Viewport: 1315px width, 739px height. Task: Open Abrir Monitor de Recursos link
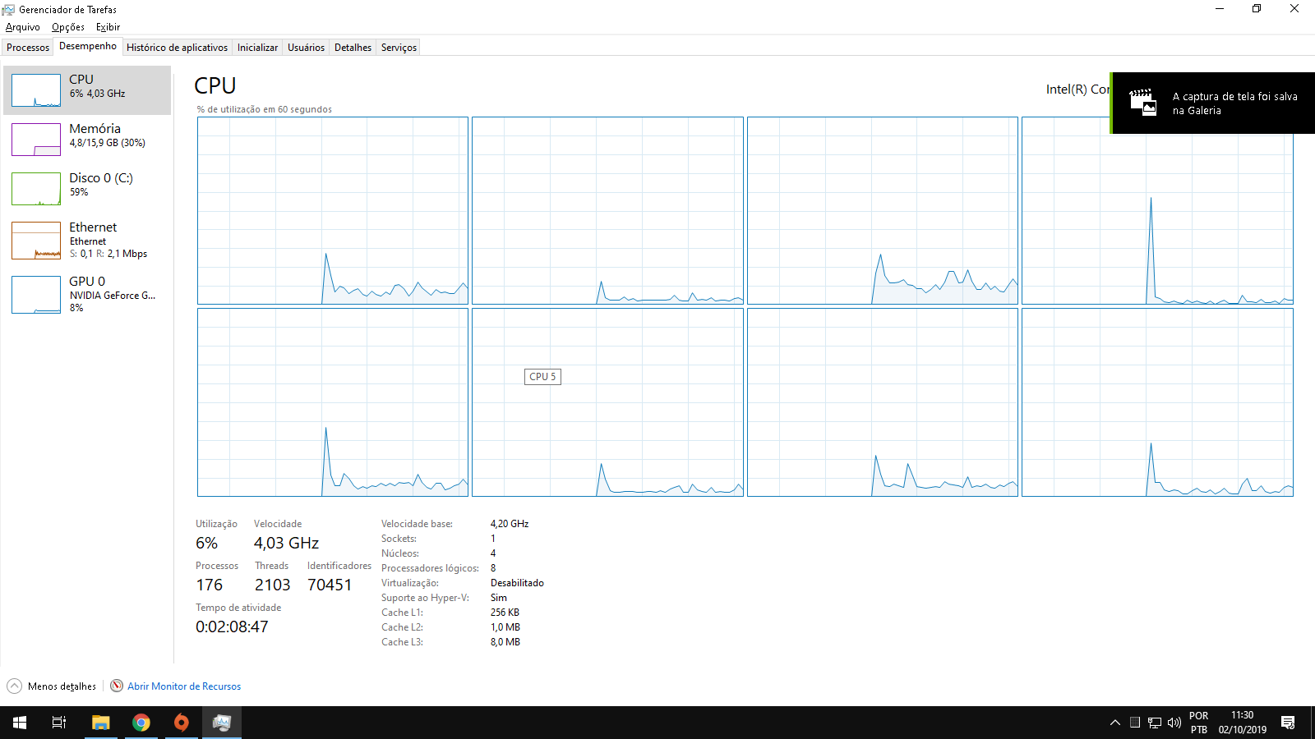[184, 686]
